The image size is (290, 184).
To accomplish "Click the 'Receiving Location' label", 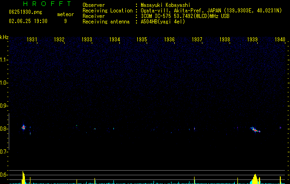I will pos(107,11).
